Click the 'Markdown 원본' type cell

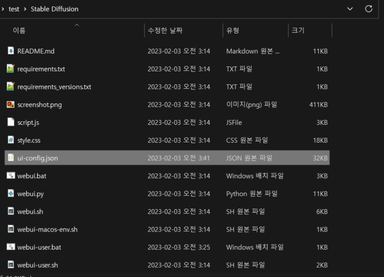pyautogui.click(x=252, y=51)
